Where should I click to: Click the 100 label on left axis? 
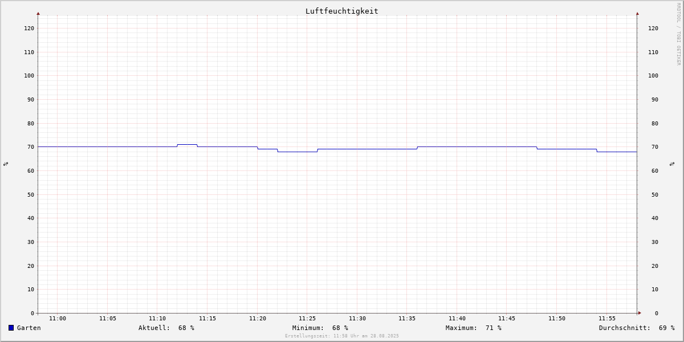pos(29,75)
